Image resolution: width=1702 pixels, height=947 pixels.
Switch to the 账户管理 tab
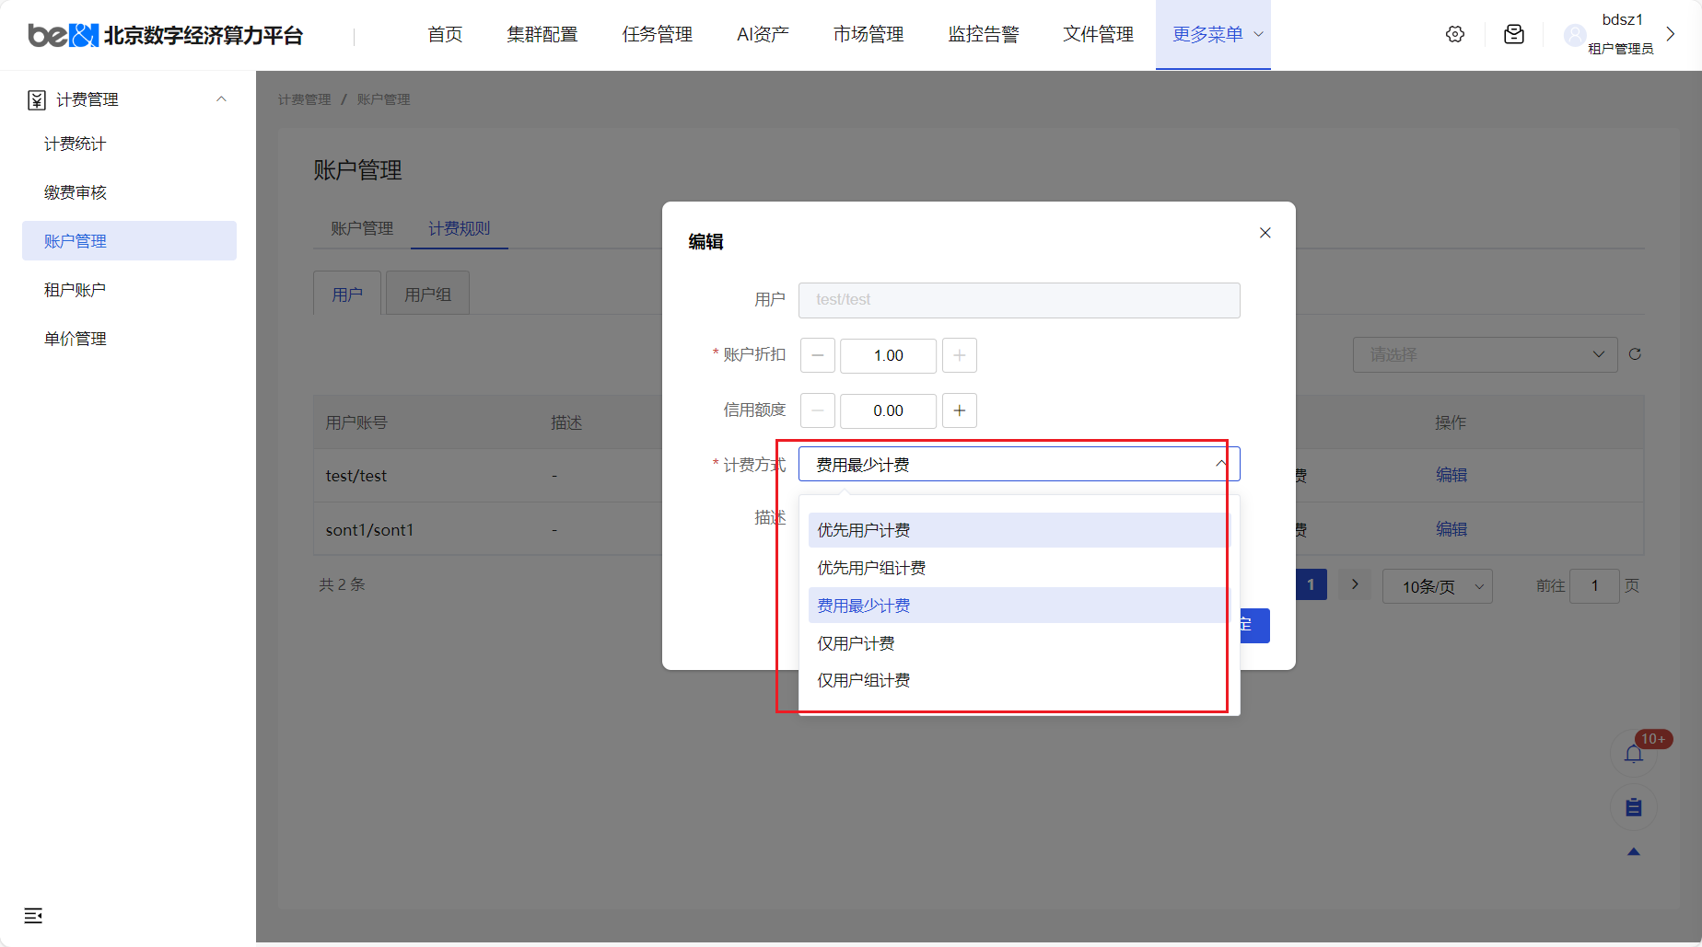click(x=362, y=228)
